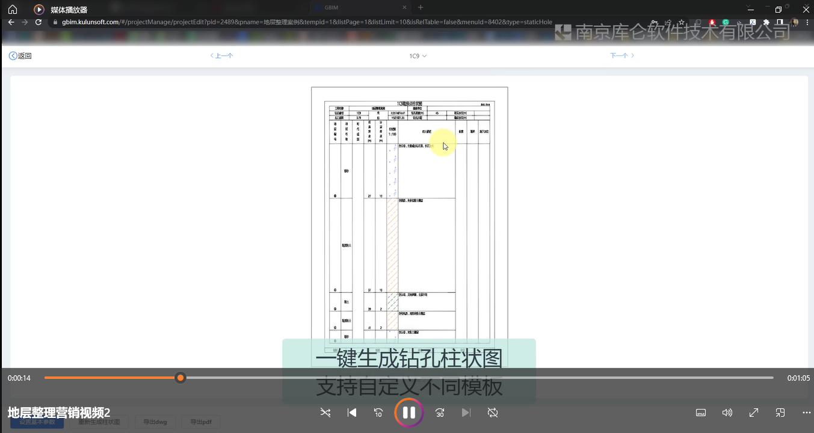The height and width of the screenshot is (433, 814).
Task: Click the browser back arrow in the video
Action: pos(11,22)
